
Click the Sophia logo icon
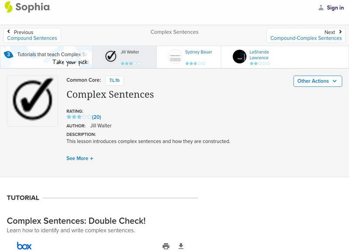(x=9, y=7)
